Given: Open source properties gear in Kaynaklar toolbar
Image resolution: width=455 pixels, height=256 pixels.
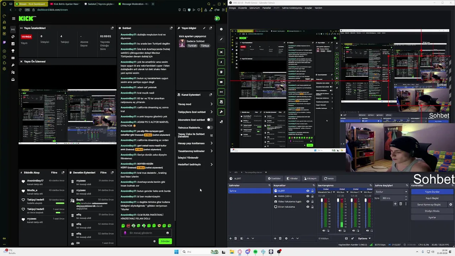Looking at the screenshot, I should [x=286, y=239].
